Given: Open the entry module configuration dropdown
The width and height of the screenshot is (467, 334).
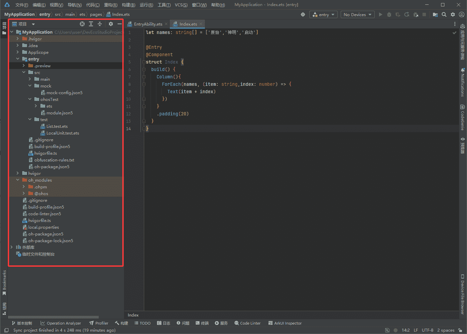Looking at the screenshot, I should coord(323,14).
